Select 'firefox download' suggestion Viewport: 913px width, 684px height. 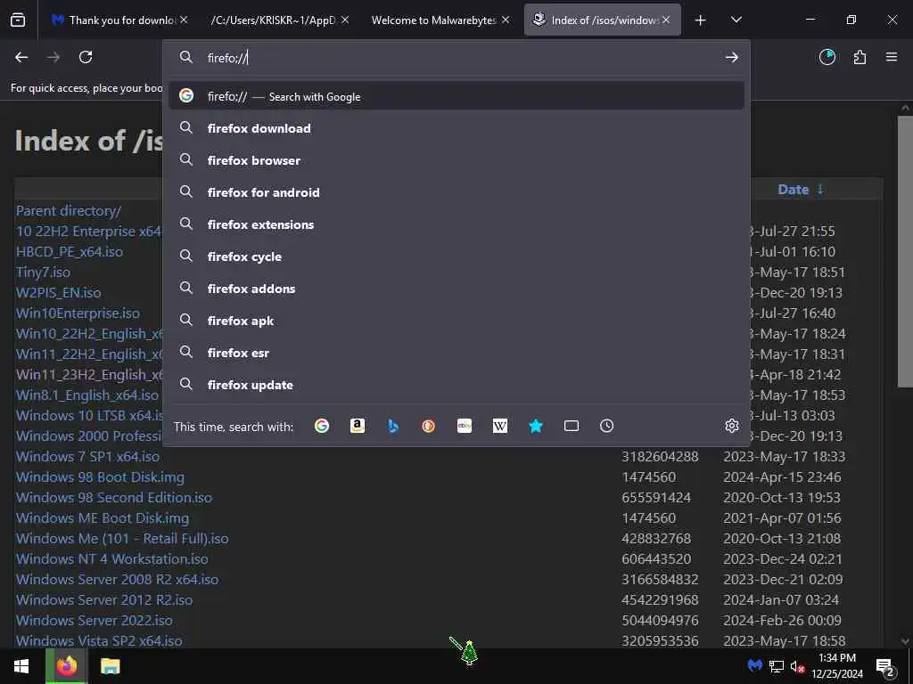[456, 128]
